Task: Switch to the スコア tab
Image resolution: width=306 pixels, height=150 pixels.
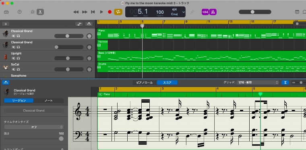Action: click(x=167, y=83)
